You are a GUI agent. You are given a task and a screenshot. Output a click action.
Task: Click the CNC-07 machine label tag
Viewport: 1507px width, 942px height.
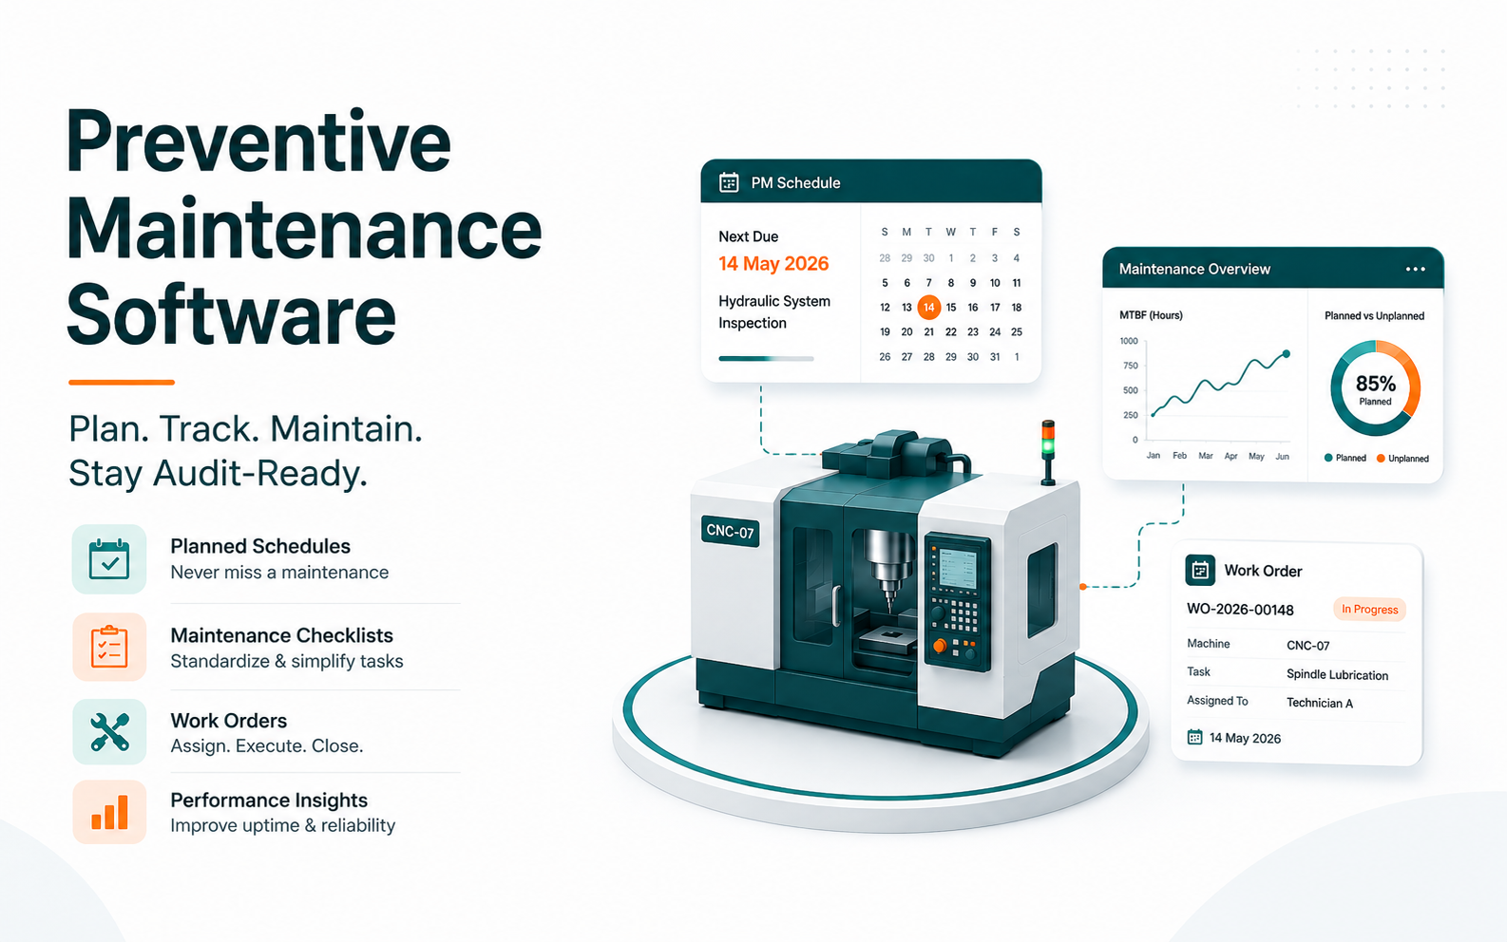pyautogui.click(x=730, y=531)
